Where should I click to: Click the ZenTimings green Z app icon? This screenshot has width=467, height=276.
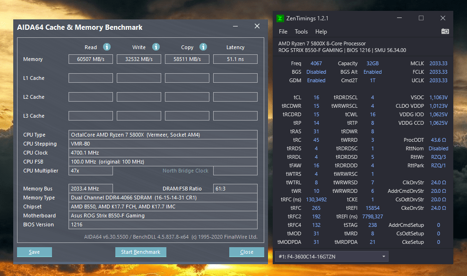point(280,18)
